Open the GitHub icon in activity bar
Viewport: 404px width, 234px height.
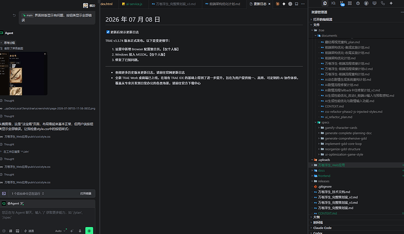coord(366,4)
